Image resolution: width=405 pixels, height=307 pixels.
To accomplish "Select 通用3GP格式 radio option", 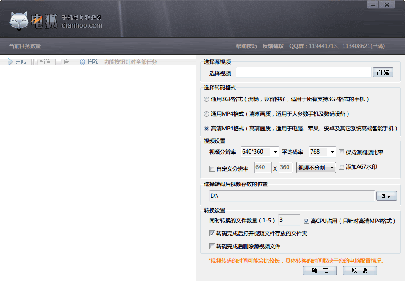I will (x=207, y=99).
